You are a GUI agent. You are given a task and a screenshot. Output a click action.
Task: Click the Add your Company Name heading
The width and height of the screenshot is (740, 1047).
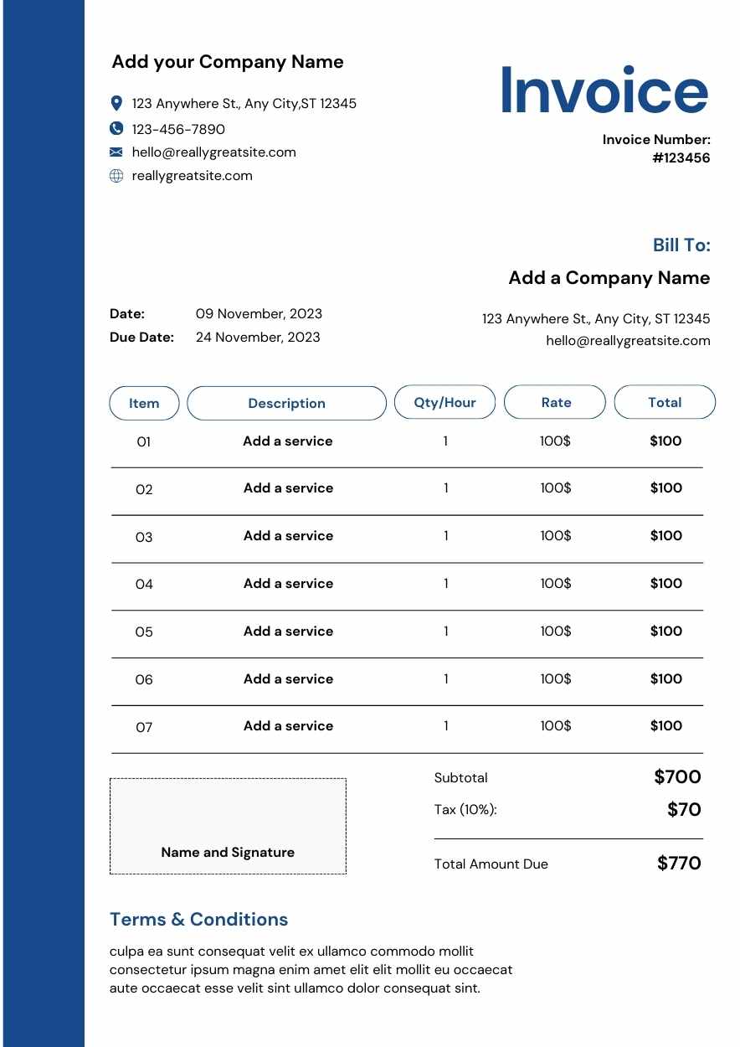click(227, 62)
